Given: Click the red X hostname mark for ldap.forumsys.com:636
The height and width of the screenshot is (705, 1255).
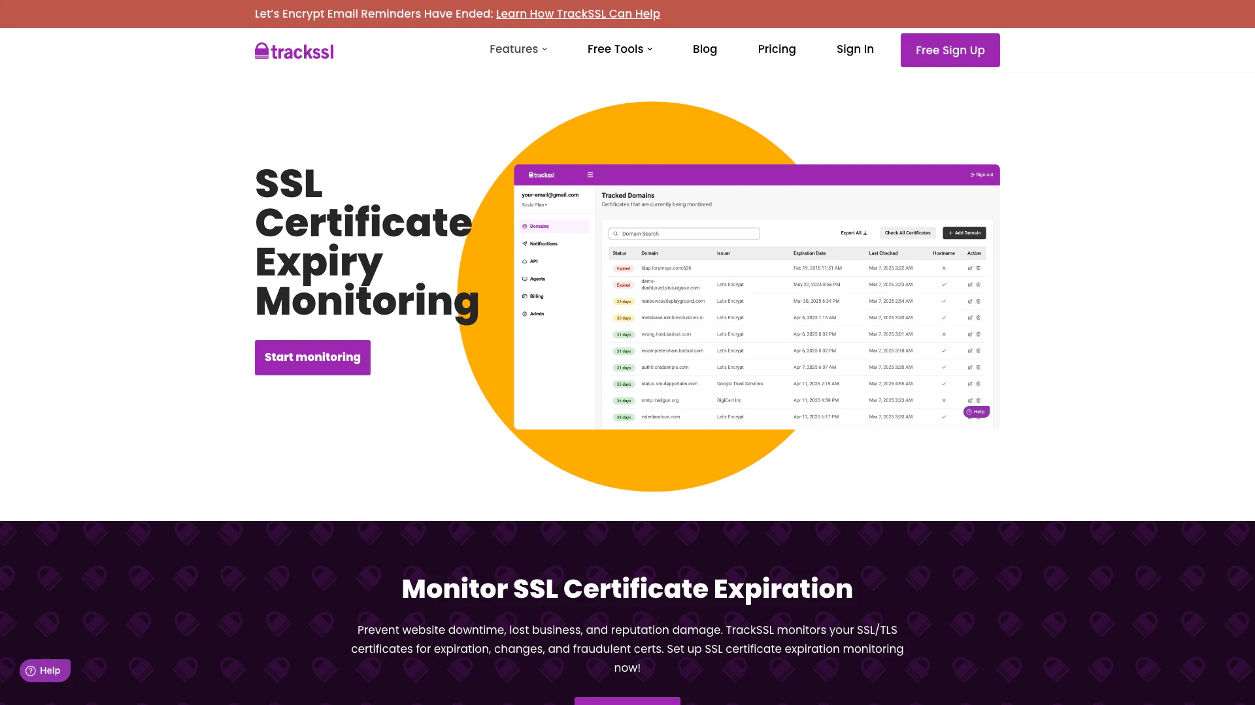Looking at the screenshot, I should coord(944,268).
